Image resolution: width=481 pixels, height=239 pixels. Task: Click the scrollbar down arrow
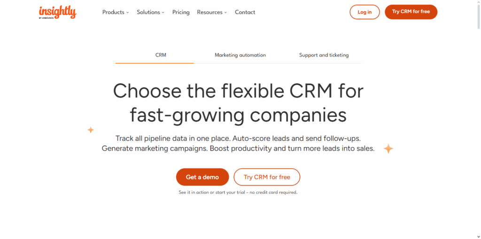click(x=478, y=236)
